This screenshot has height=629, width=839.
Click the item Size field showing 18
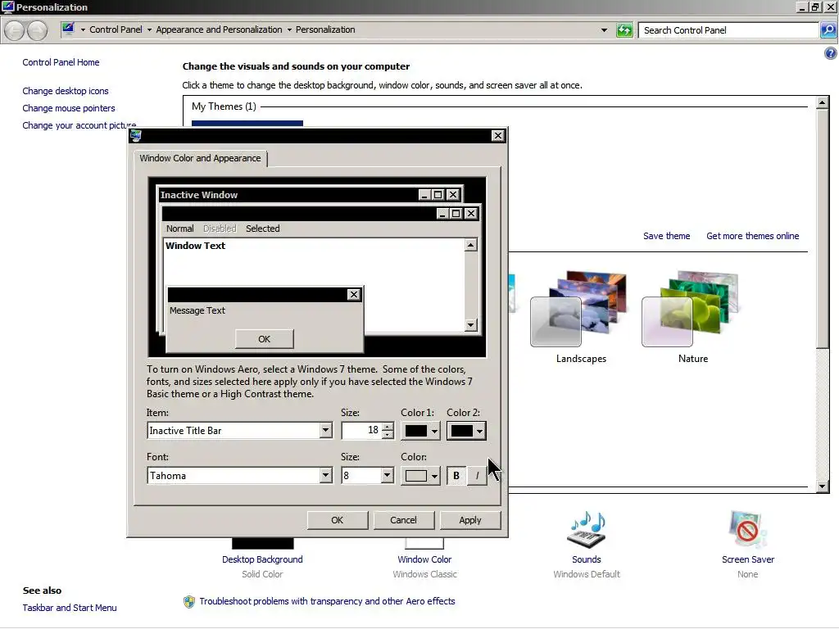(x=361, y=431)
